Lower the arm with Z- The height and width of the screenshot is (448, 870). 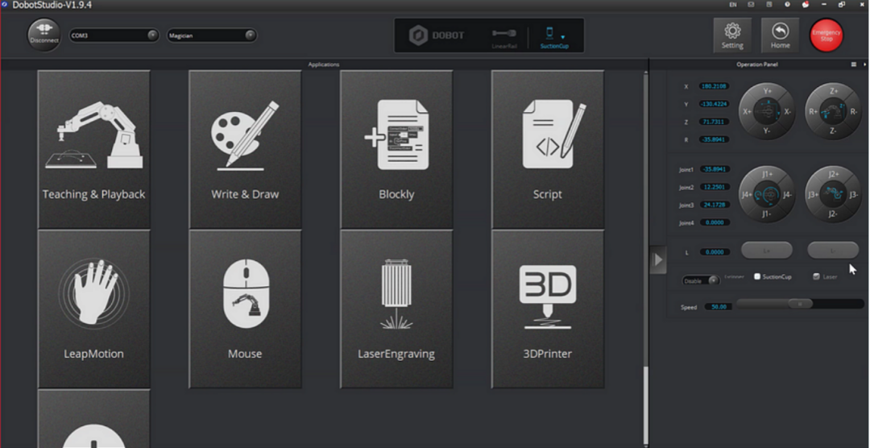[833, 131]
